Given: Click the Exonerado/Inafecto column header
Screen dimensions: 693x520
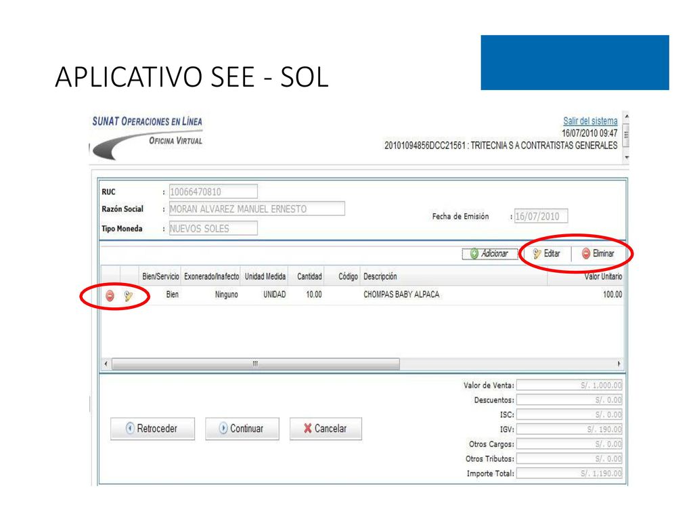Looking at the screenshot, I should tap(211, 276).
